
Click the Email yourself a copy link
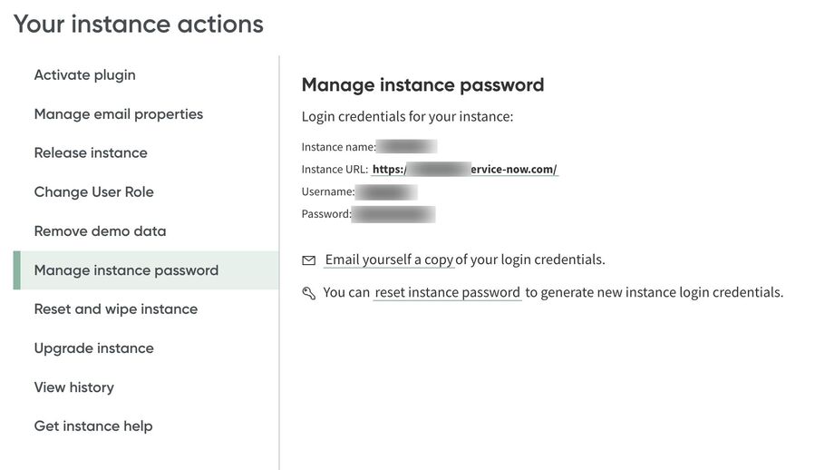[389, 260]
